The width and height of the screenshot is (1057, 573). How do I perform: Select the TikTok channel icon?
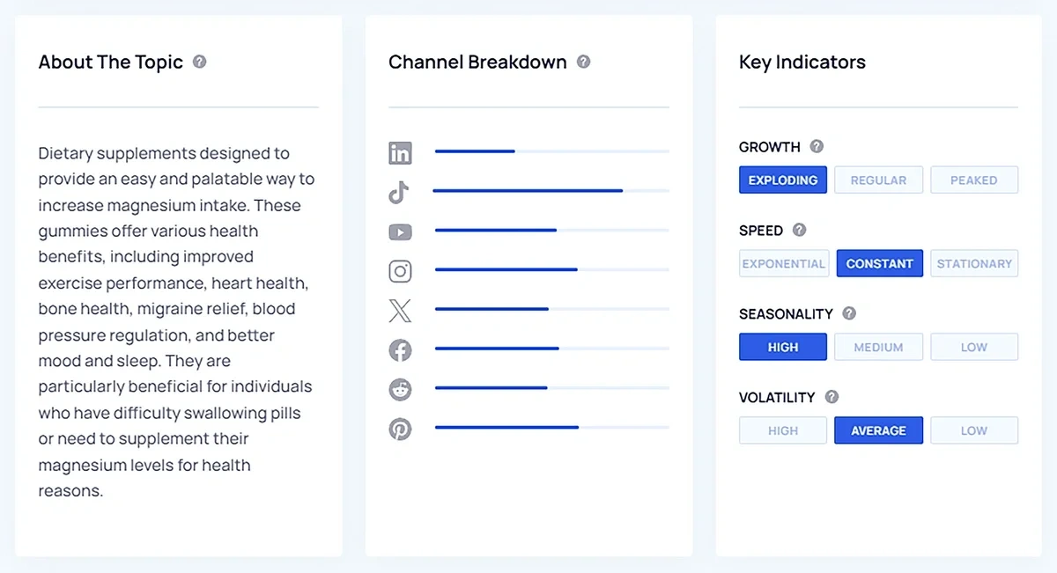[400, 192]
